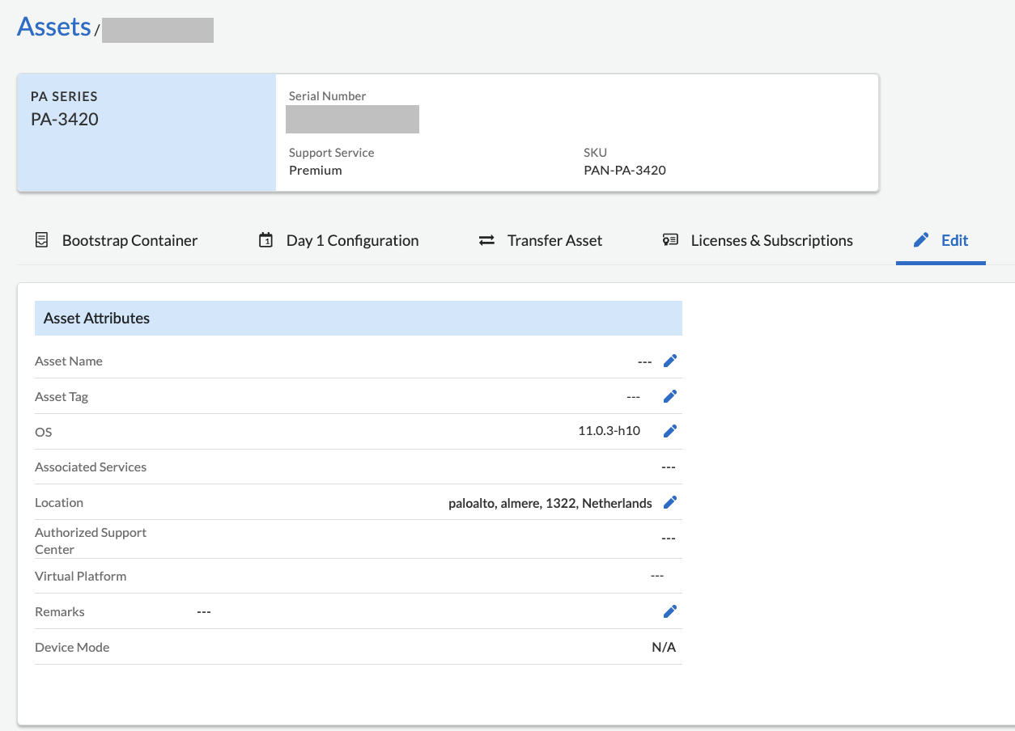Click the Transfer Asset arrows icon

[x=486, y=240]
